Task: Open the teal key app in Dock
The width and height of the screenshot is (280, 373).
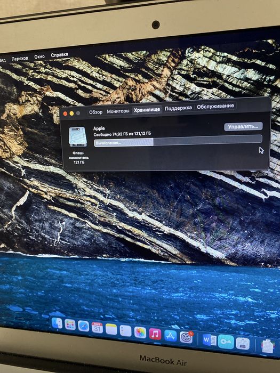Action: (226, 342)
